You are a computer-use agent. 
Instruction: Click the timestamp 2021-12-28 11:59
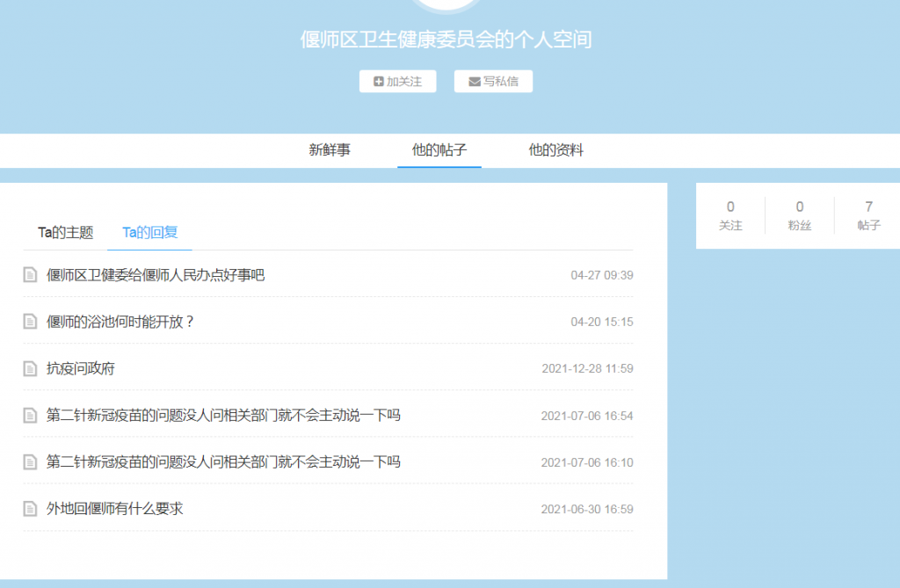tap(587, 368)
